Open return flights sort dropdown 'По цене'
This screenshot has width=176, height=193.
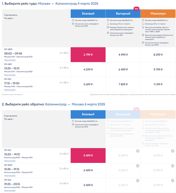point(9,119)
